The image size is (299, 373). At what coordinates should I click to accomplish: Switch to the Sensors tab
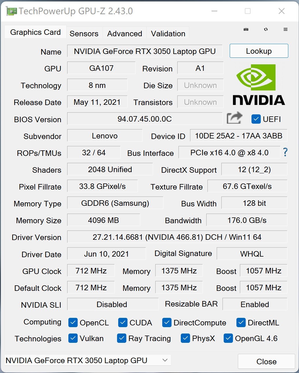(x=84, y=33)
